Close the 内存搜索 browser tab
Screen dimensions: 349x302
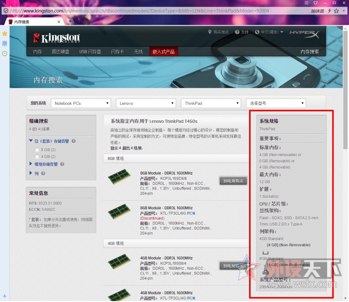pos(59,22)
